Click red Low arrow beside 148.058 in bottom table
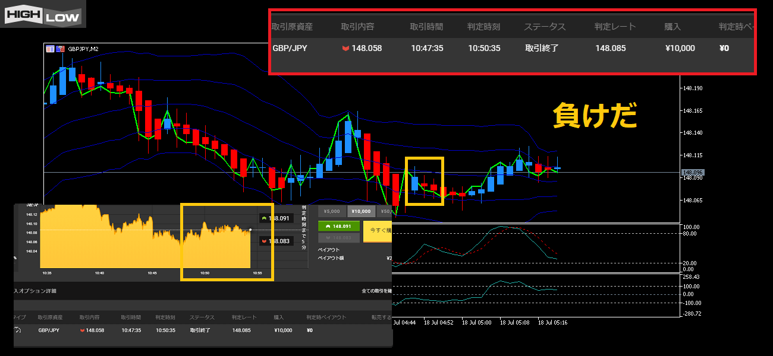The height and width of the screenshot is (356, 773). coord(83,330)
